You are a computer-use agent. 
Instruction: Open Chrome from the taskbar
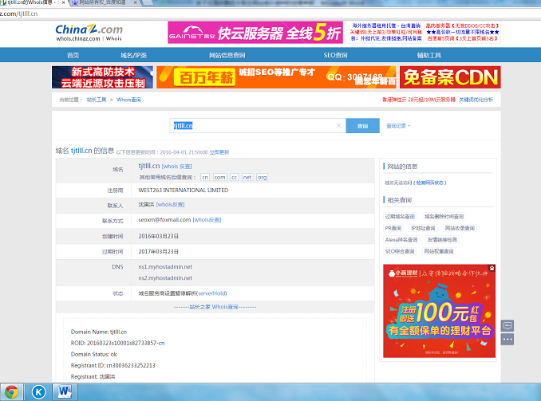[12, 391]
